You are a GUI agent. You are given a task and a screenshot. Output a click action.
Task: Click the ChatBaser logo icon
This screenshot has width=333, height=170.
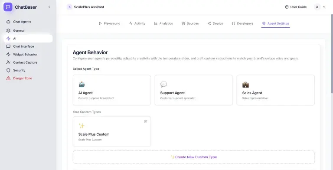click(8, 7)
